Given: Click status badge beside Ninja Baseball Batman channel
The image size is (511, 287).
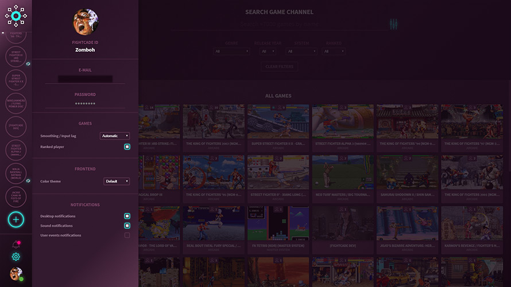Looking at the screenshot, I should 28,180.
